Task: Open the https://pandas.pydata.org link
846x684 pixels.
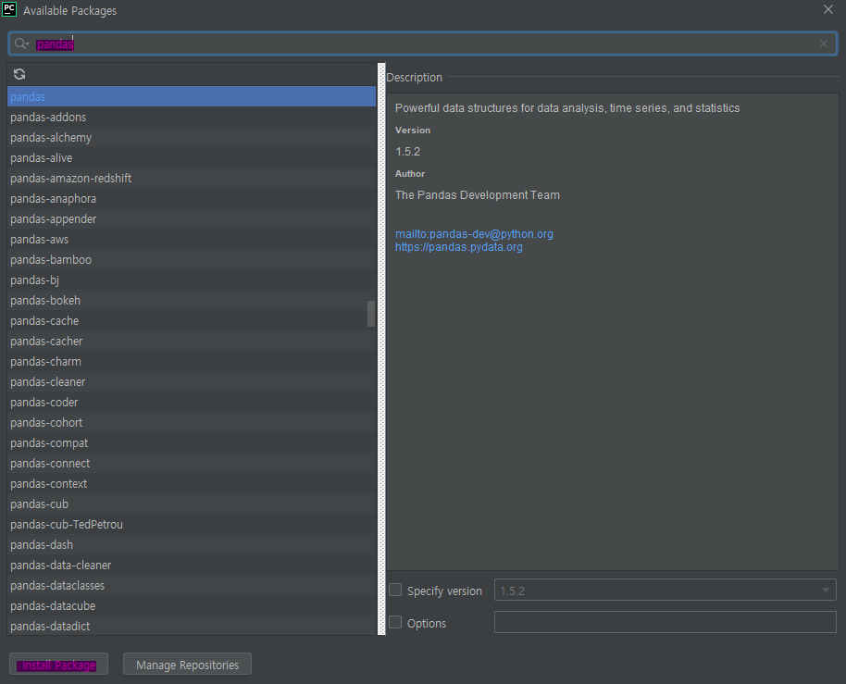Action: [x=458, y=247]
